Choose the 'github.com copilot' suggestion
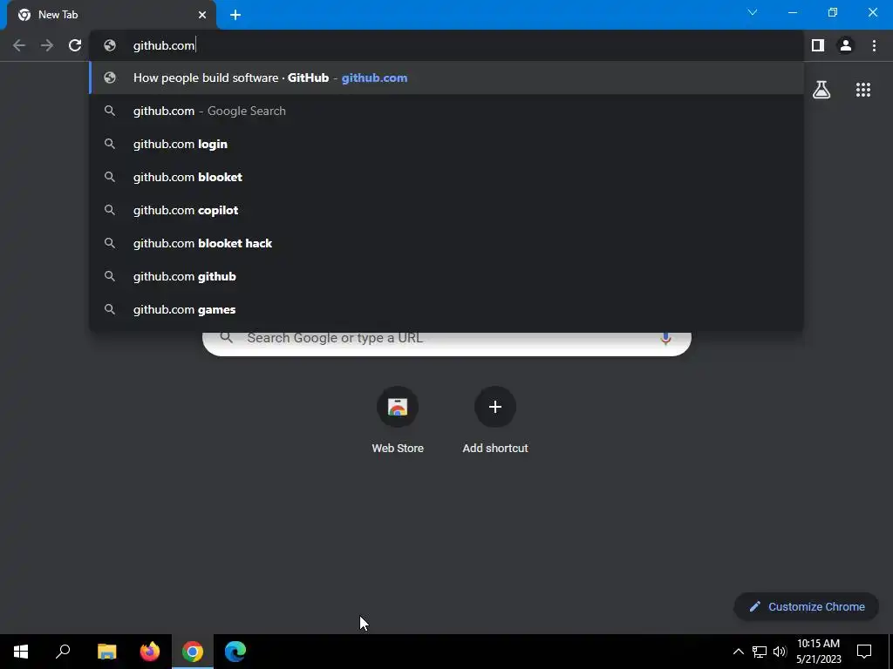893x669 pixels. (446, 210)
